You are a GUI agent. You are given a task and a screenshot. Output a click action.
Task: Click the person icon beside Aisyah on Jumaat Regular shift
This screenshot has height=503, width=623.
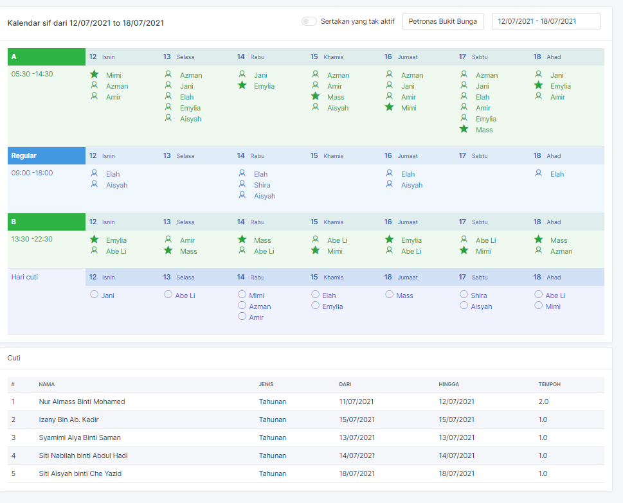(390, 184)
